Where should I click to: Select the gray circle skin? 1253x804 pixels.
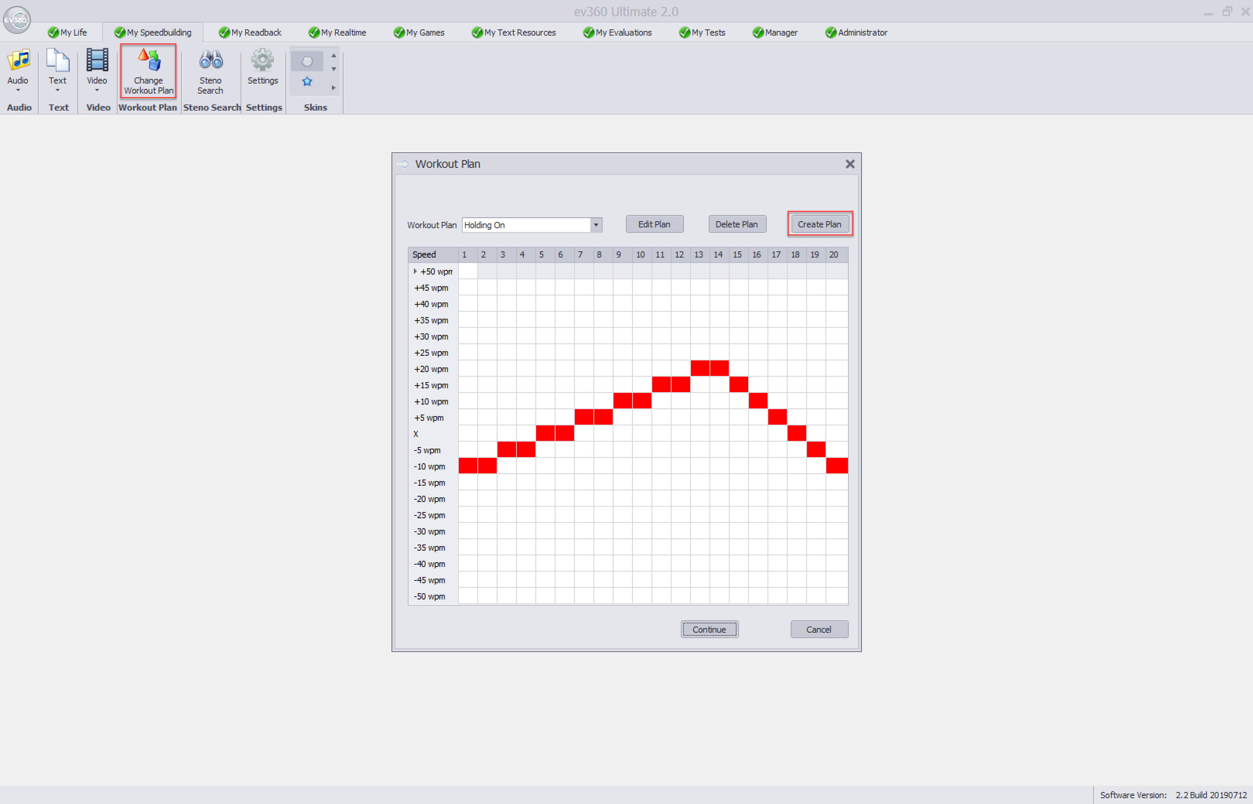(x=307, y=61)
